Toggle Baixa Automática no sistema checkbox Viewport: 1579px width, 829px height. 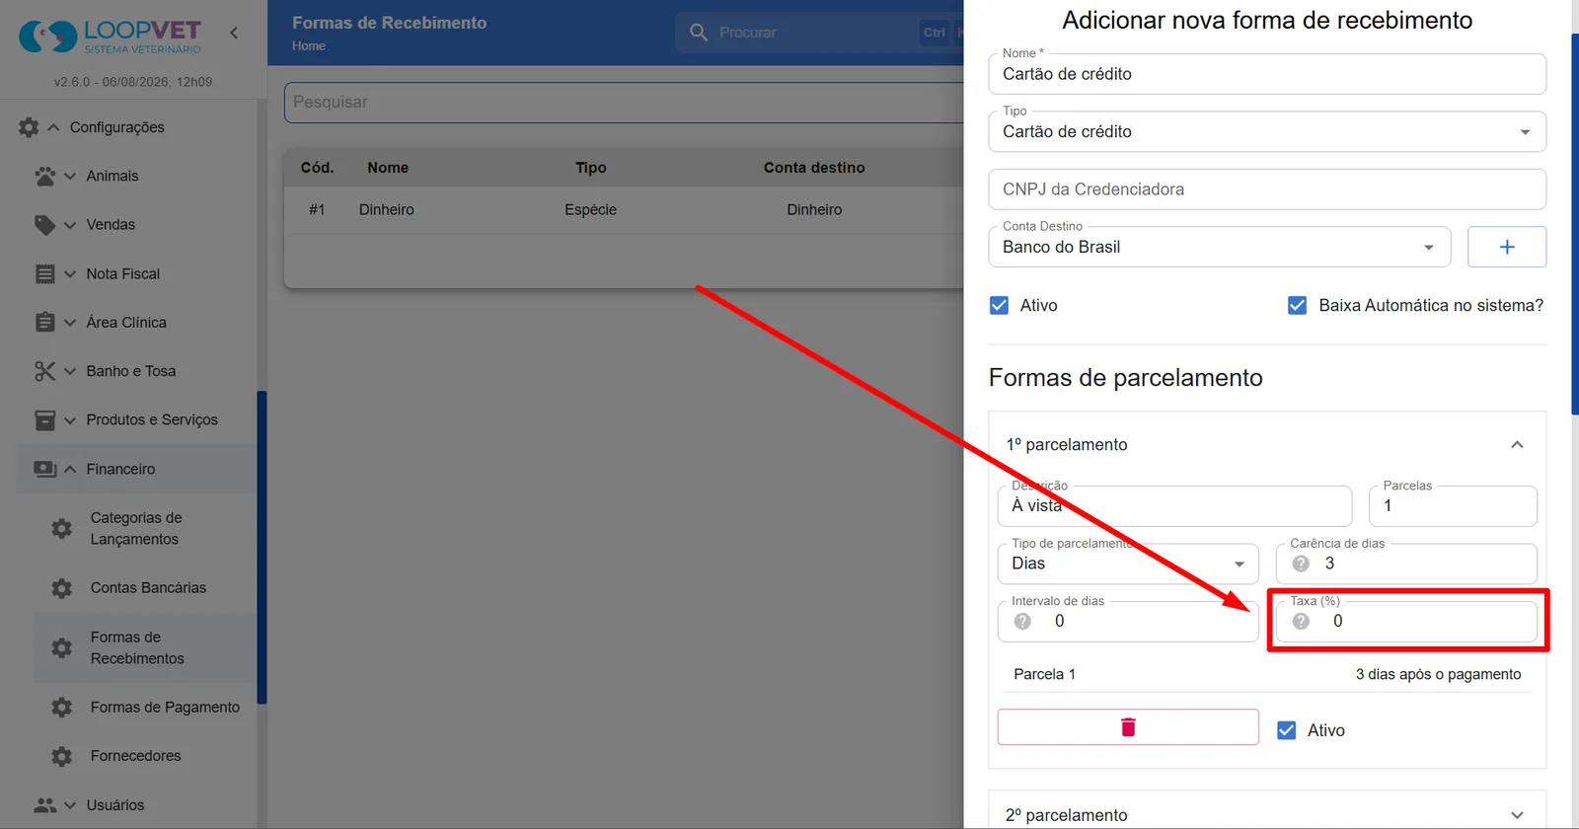[1298, 306]
